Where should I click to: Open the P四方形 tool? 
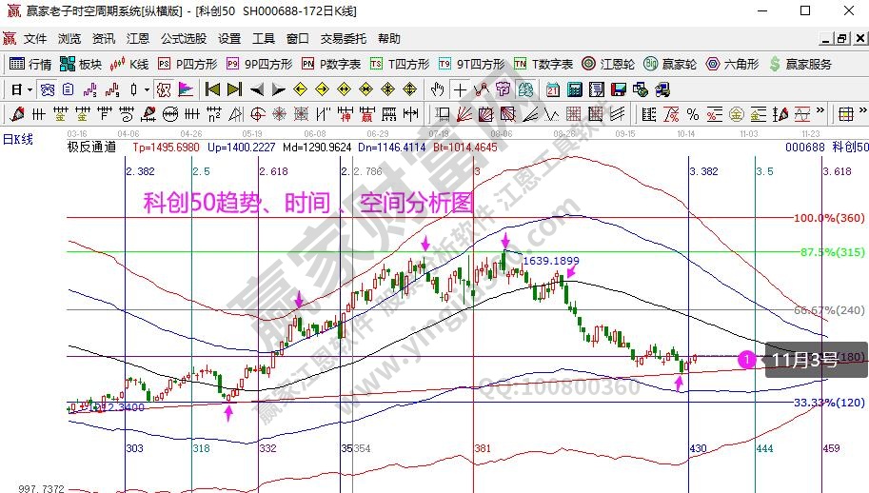188,65
